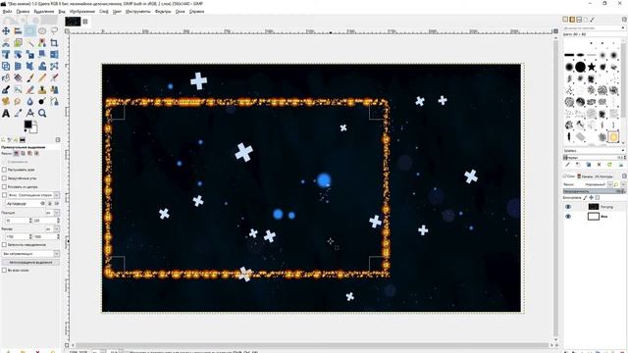Select the Clone stamp tool

click(x=41, y=89)
